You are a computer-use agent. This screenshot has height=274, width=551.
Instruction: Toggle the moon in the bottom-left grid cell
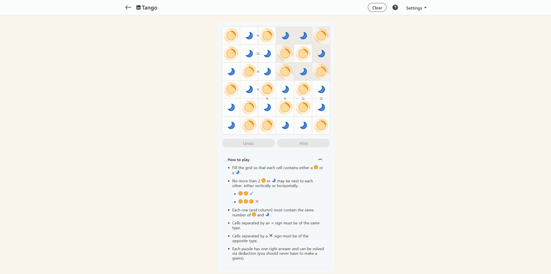click(231, 125)
